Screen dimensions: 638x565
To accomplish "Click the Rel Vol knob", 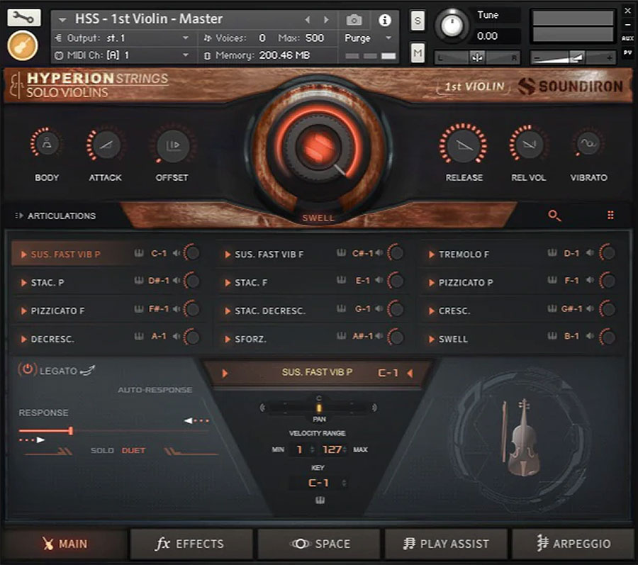I will 529,144.
